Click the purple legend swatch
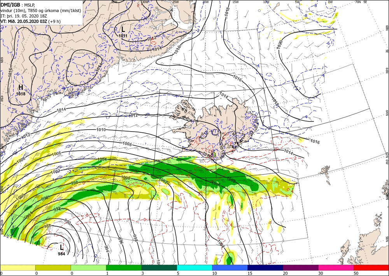The height and width of the screenshot is (276, 389). [x=300, y=267]
